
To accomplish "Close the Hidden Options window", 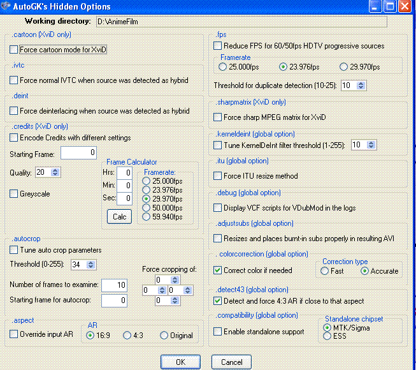I will click(405, 6).
